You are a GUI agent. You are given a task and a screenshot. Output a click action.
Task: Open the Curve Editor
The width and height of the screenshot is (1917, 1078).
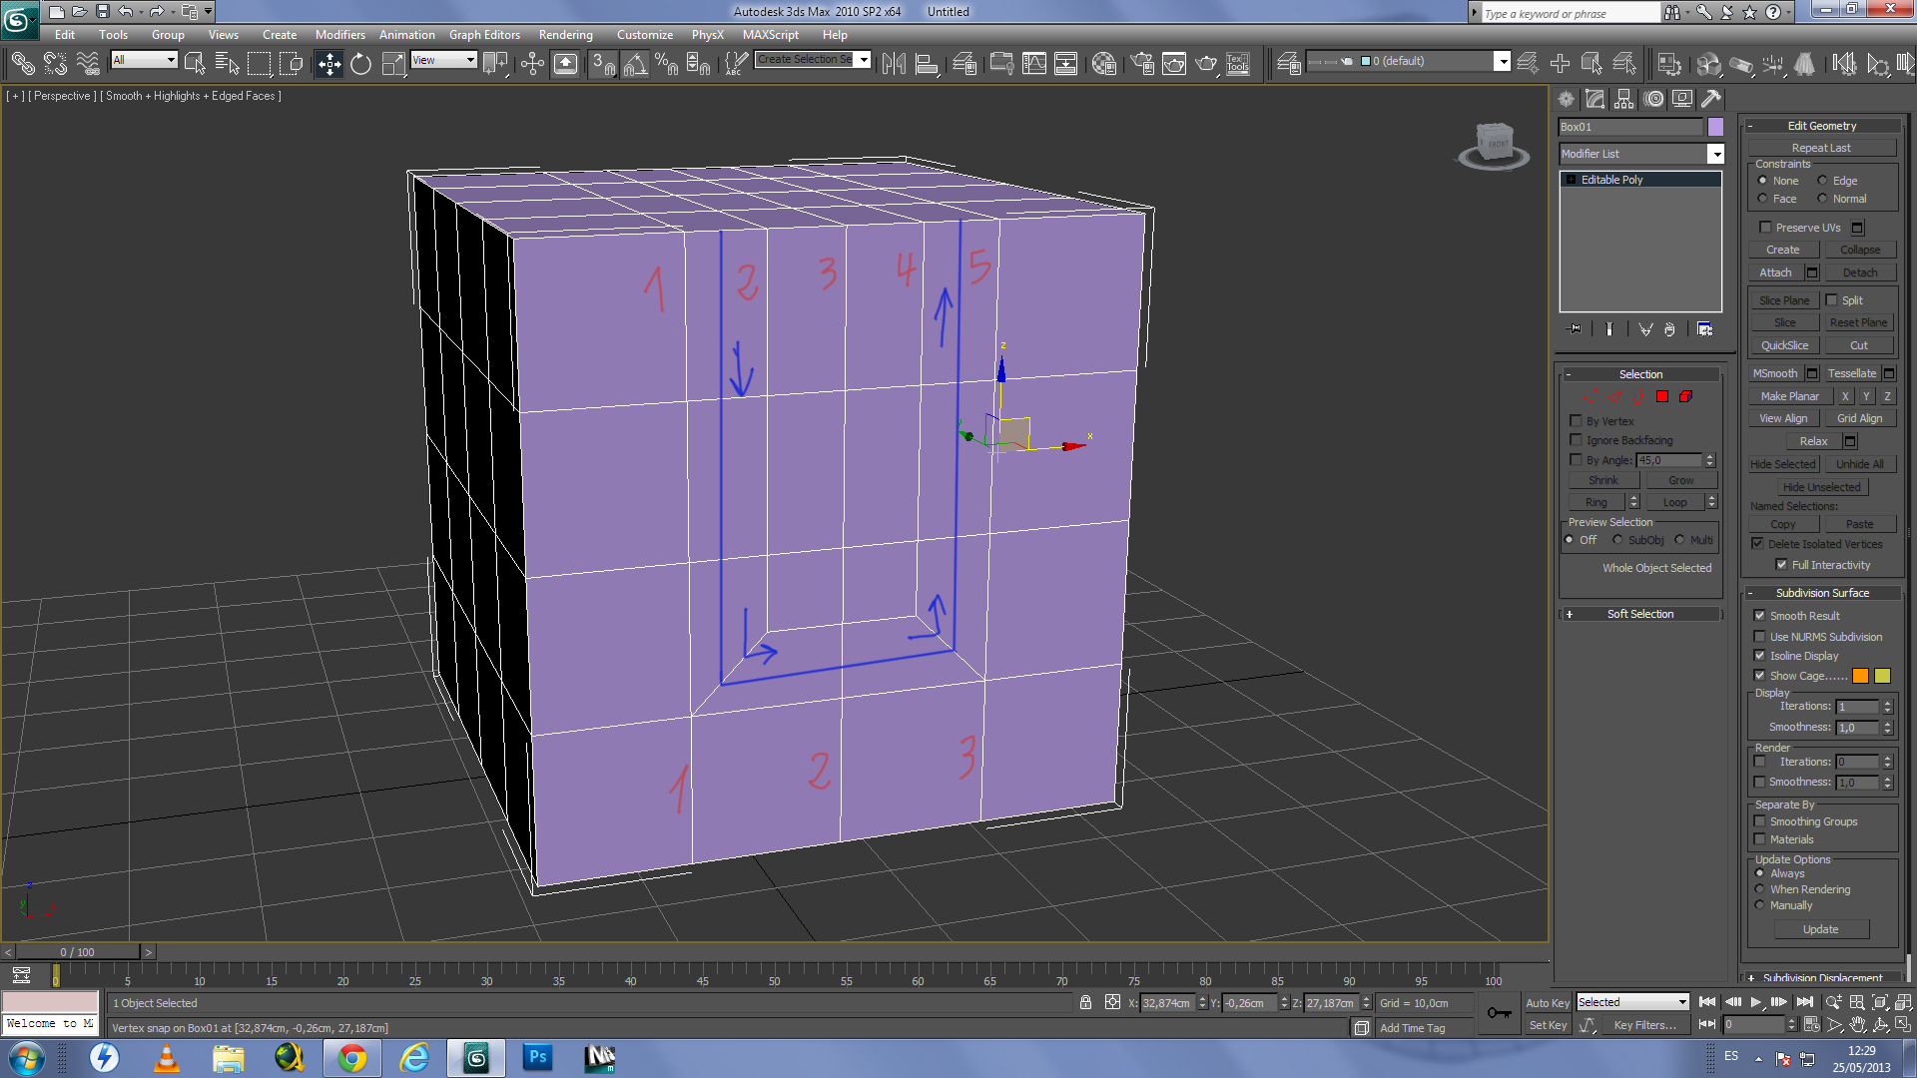1033,64
